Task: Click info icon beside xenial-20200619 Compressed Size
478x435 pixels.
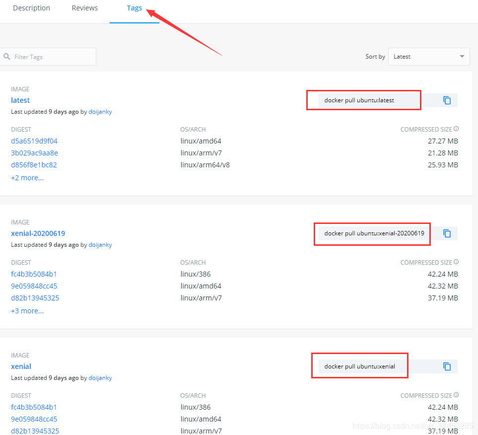Action: click(x=456, y=262)
